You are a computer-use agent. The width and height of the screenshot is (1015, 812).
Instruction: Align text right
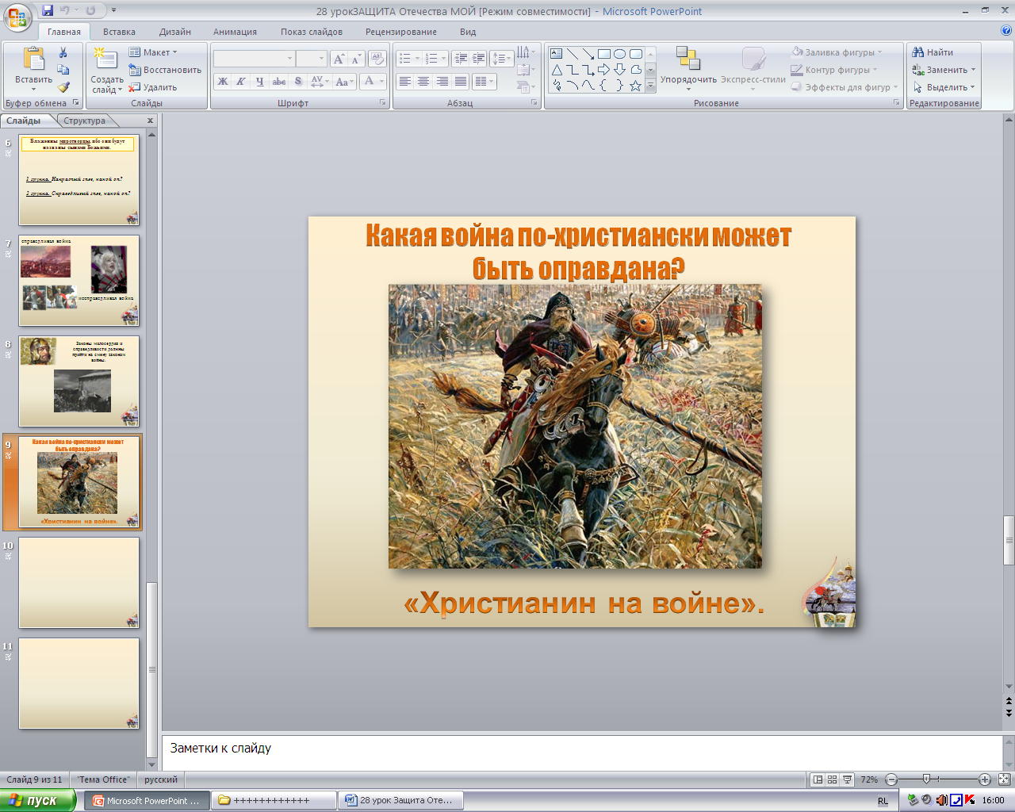point(442,82)
